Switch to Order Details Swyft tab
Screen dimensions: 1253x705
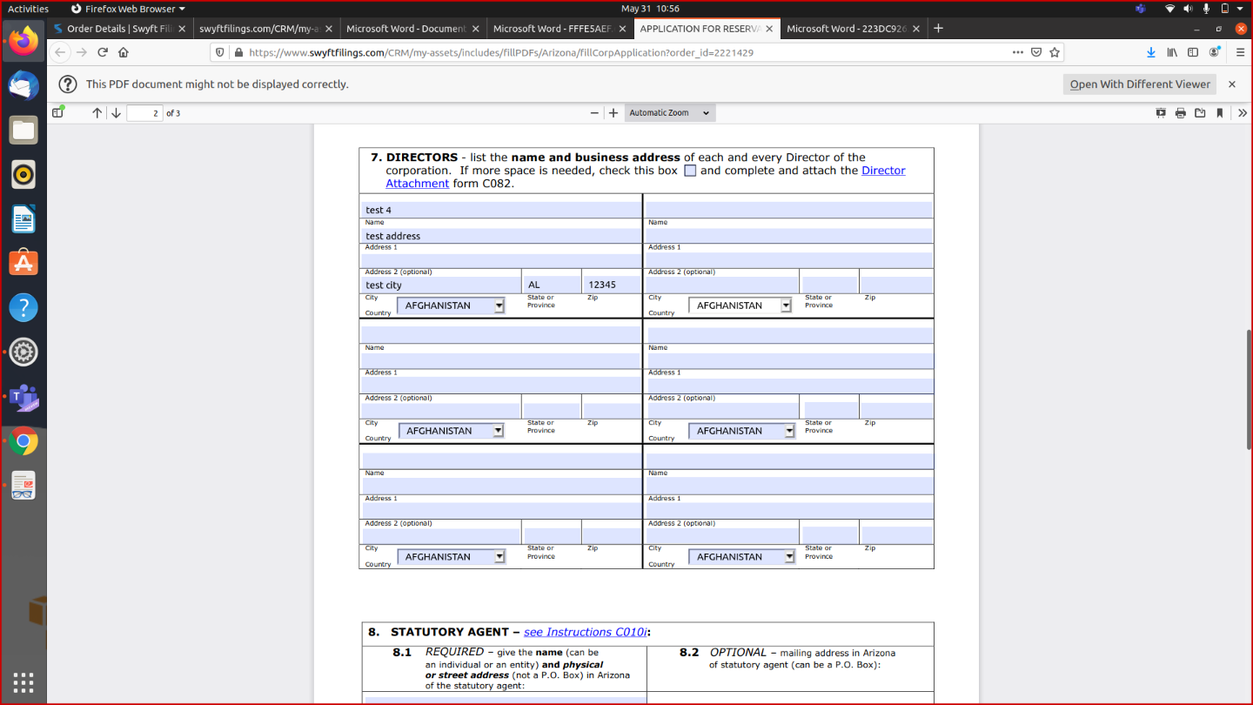click(119, 28)
